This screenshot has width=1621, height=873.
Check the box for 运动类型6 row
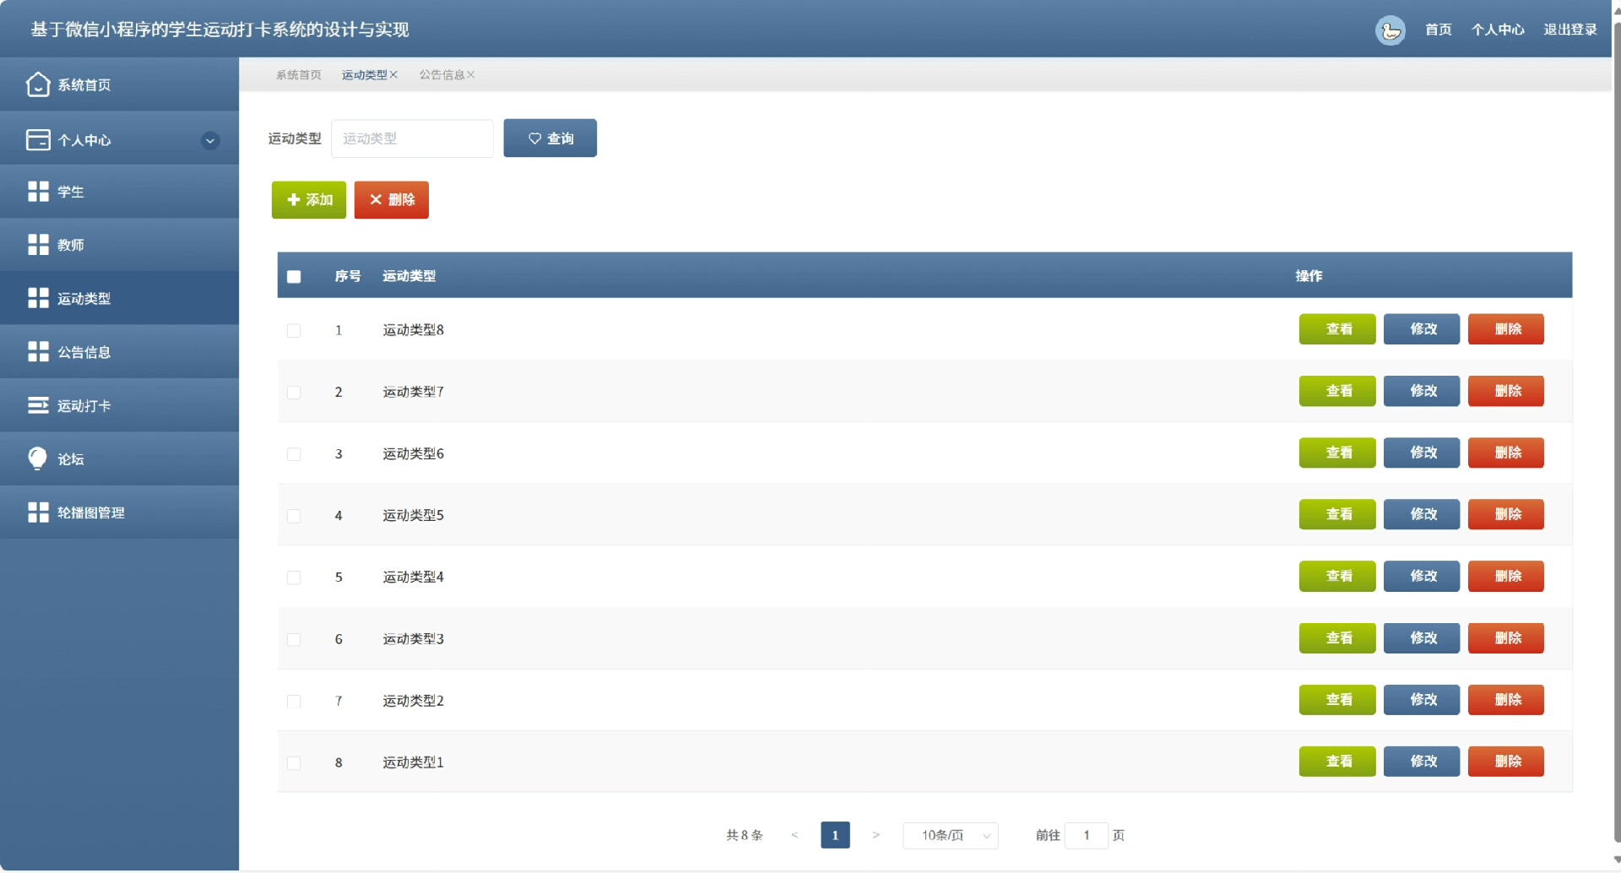pos(294,454)
